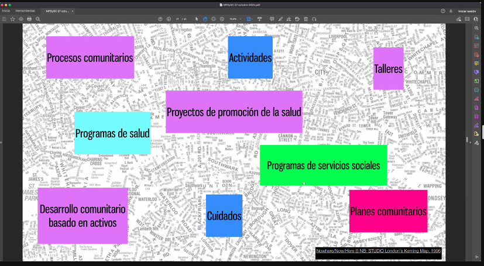Click the green Programas de servicios sociales box
Viewport: 484px width, 266px height.
click(x=324, y=165)
